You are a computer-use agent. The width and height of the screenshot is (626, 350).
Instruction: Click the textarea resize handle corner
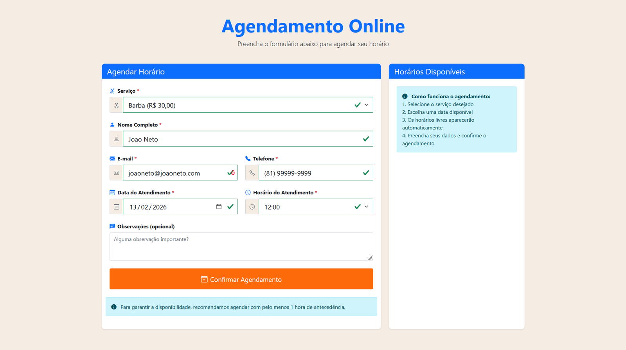(x=370, y=257)
